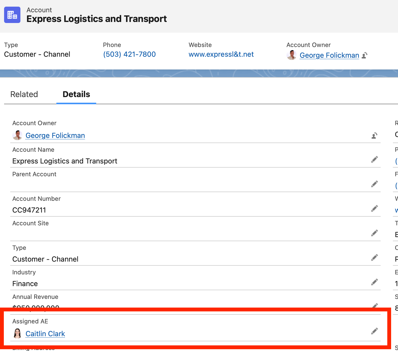Screen dimensions: 398x351
Task: Edit the Type field
Action: (x=374, y=257)
